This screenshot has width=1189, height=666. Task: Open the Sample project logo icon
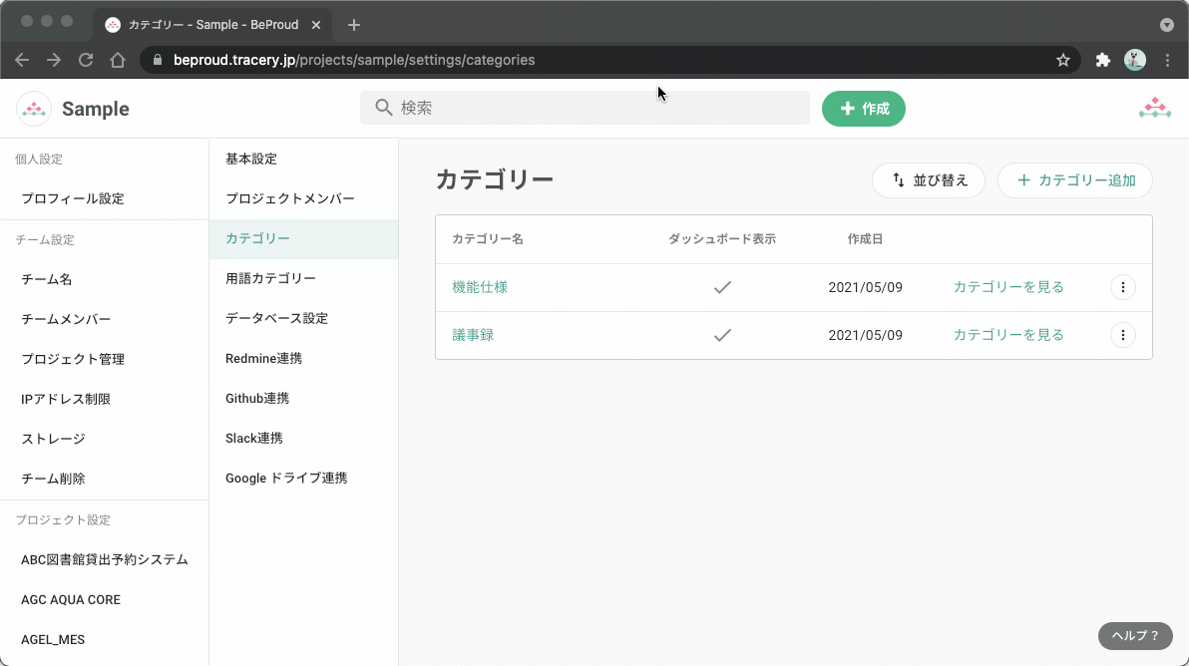pyautogui.click(x=33, y=108)
